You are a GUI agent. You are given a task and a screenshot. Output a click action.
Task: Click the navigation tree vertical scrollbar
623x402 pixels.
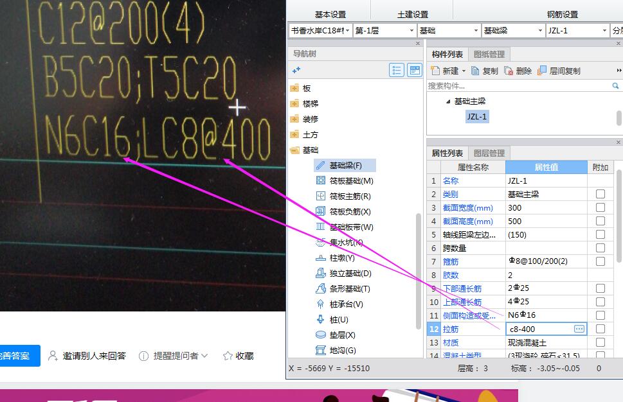pyautogui.click(x=418, y=272)
